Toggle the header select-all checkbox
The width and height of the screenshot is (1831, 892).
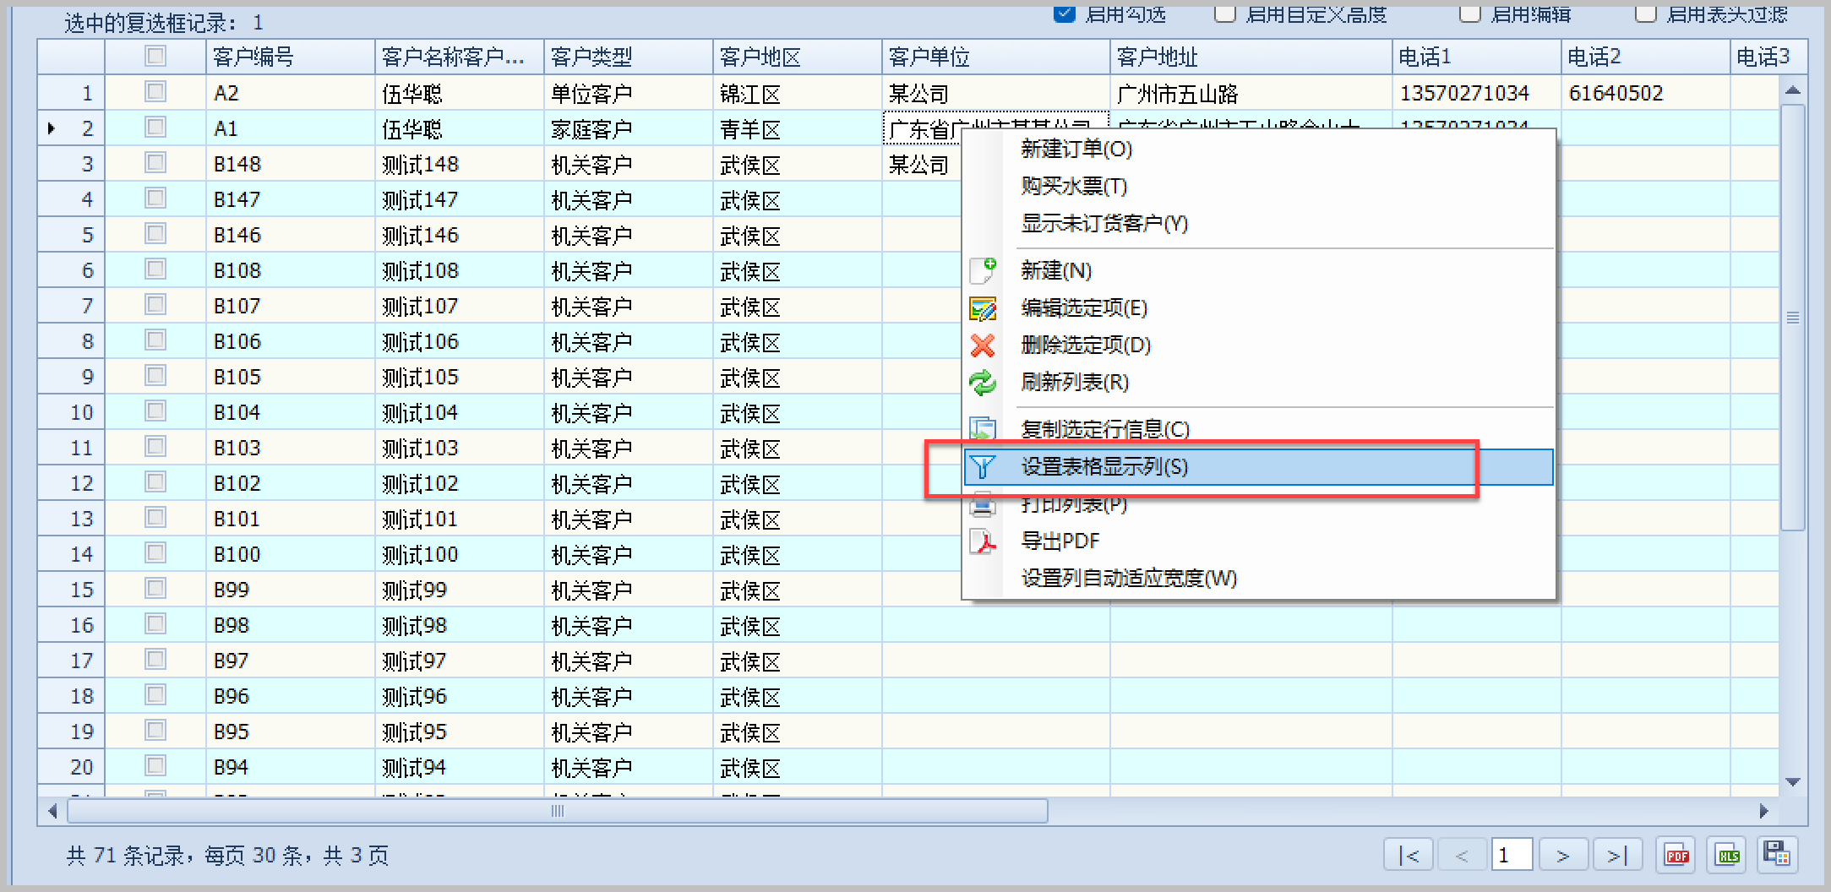pos(155,56)
